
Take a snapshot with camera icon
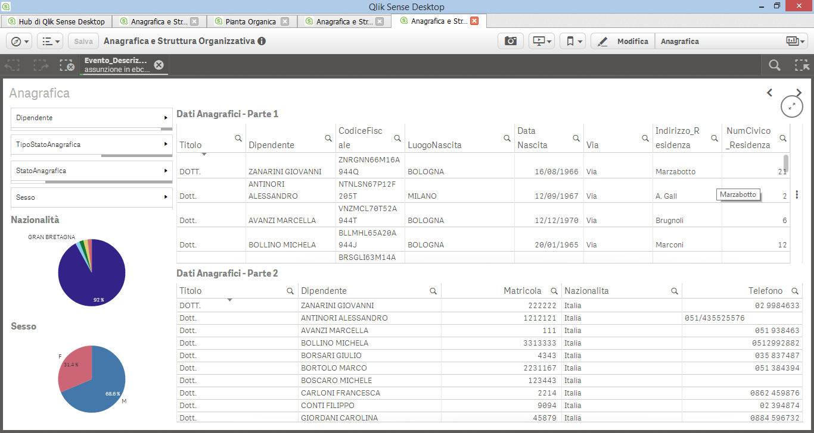(511, 41)
